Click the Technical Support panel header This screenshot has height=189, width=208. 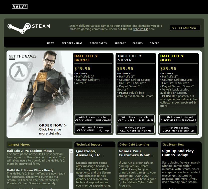(95, 144)
